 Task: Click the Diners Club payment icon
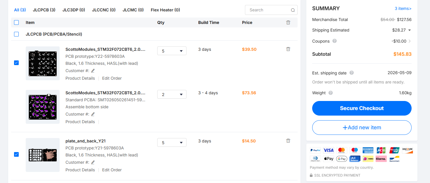coord(315,159)
